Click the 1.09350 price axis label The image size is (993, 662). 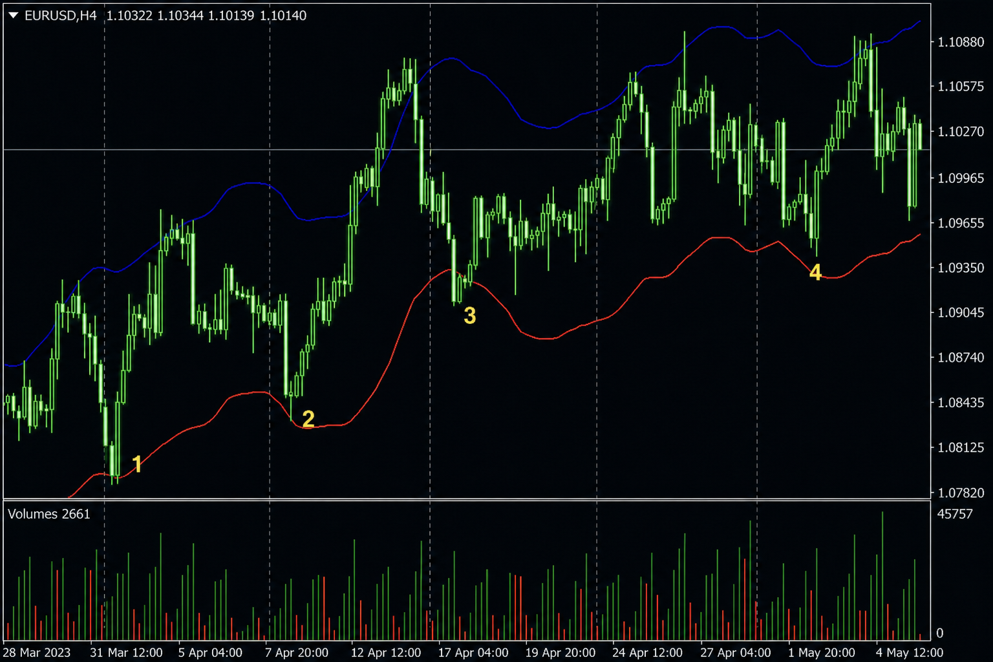(x=961, y=268)
